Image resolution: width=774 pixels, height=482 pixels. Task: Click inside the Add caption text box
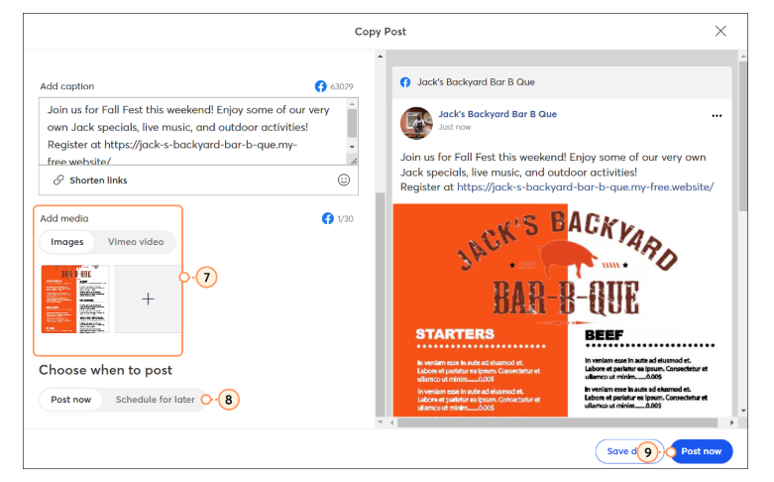(192, 131)
